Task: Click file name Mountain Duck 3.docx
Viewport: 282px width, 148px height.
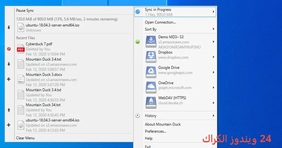Action: tap(44, 75)
